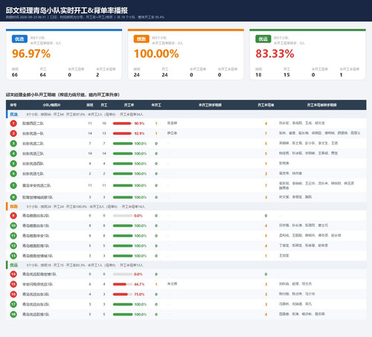372x337 pixels.
Task: Click the team name in rank 7 row
Action: pos(36,185)
